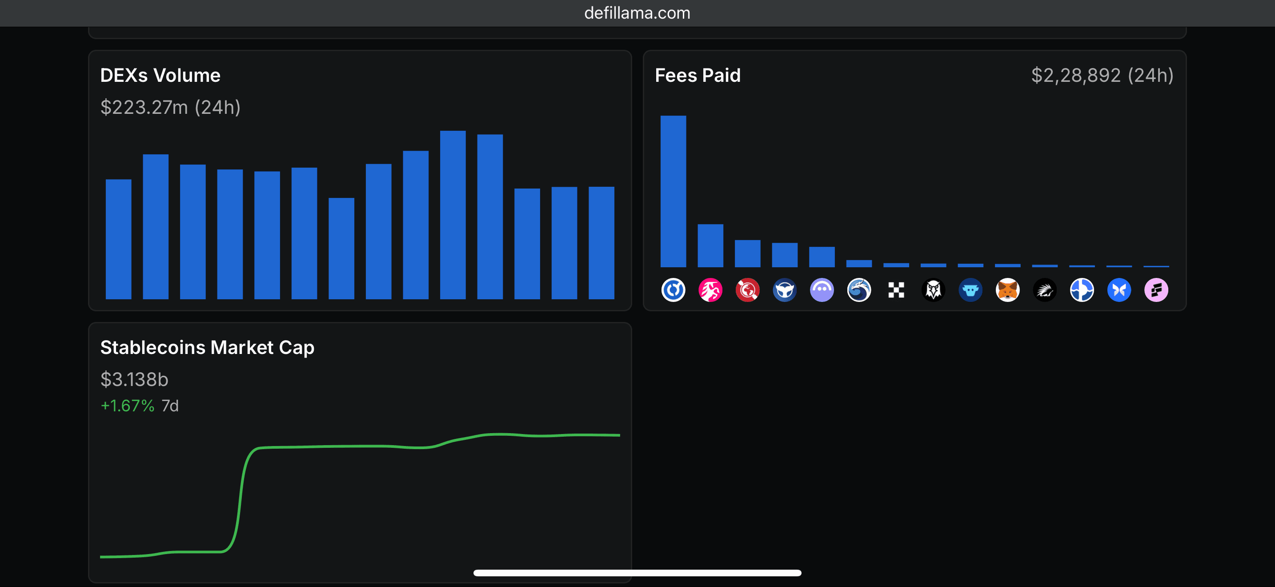The image size is (1275, 587).
Task: Click the black-and-white checkered protocol icon
Action: (896, 290)
